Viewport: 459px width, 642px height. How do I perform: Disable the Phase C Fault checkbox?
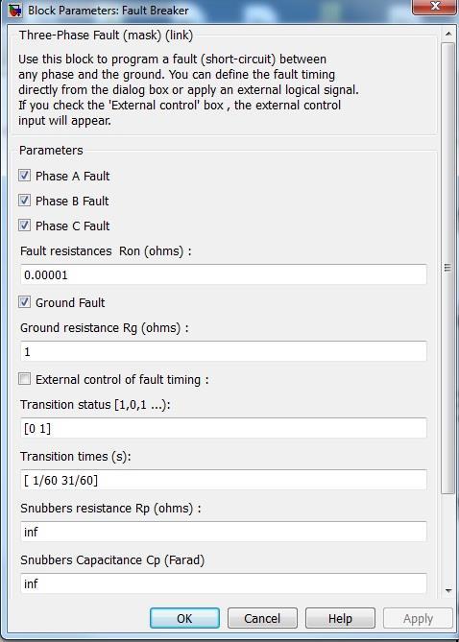[24, 226]
